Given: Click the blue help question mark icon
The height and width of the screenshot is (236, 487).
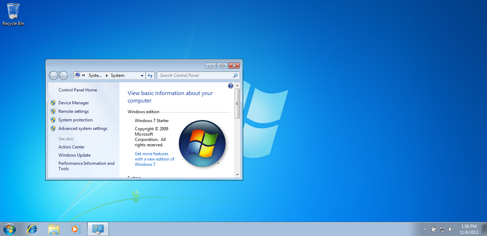Looking at the screenshot, I should (x=230, y=86).
